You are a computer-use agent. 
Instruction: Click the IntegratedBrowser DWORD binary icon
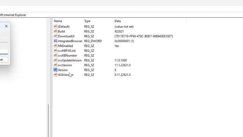point(55,41)
